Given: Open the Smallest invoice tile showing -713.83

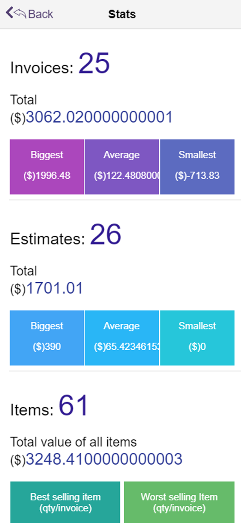Looking at the screenshot, I should (x=197, y=167).
